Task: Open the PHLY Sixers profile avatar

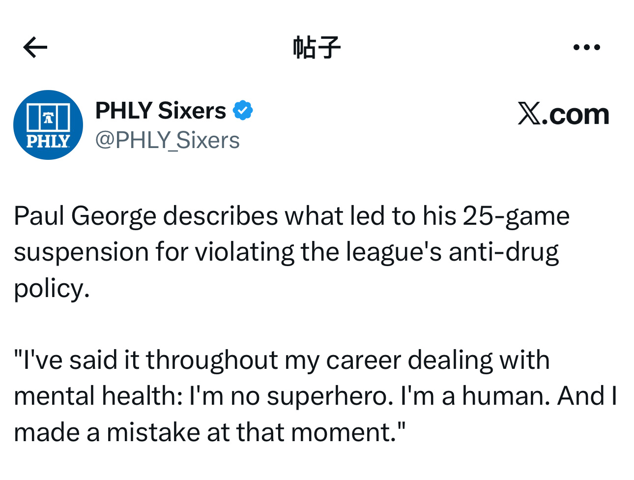Action: 48,125
